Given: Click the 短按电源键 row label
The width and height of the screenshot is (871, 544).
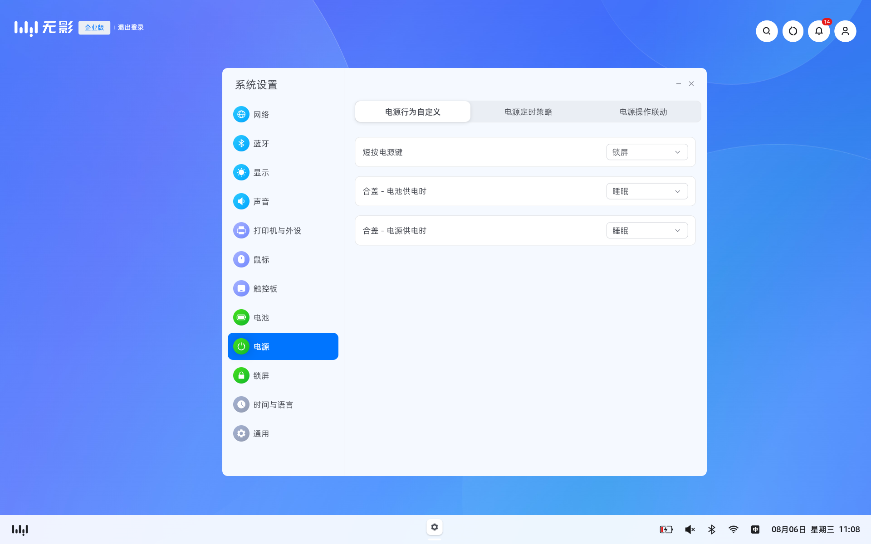Looking at the screenshot, I should tap(382, 152).
